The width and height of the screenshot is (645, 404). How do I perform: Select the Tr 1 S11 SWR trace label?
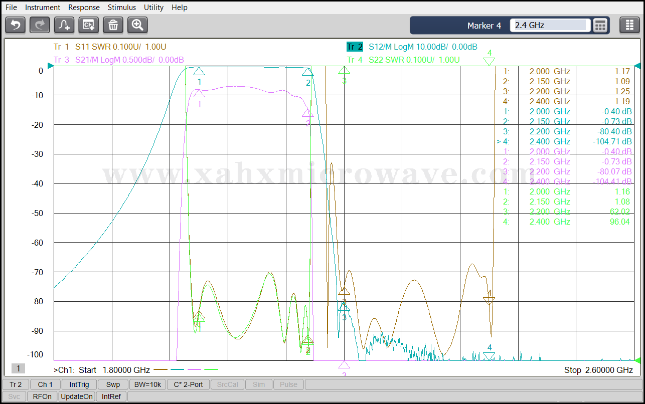coord(110,47)
